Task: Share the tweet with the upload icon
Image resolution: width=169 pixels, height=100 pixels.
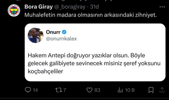Action: tap(162, 90)
